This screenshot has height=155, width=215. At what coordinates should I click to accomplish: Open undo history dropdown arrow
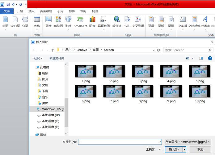pyautogui.click(x=17, y=5)
